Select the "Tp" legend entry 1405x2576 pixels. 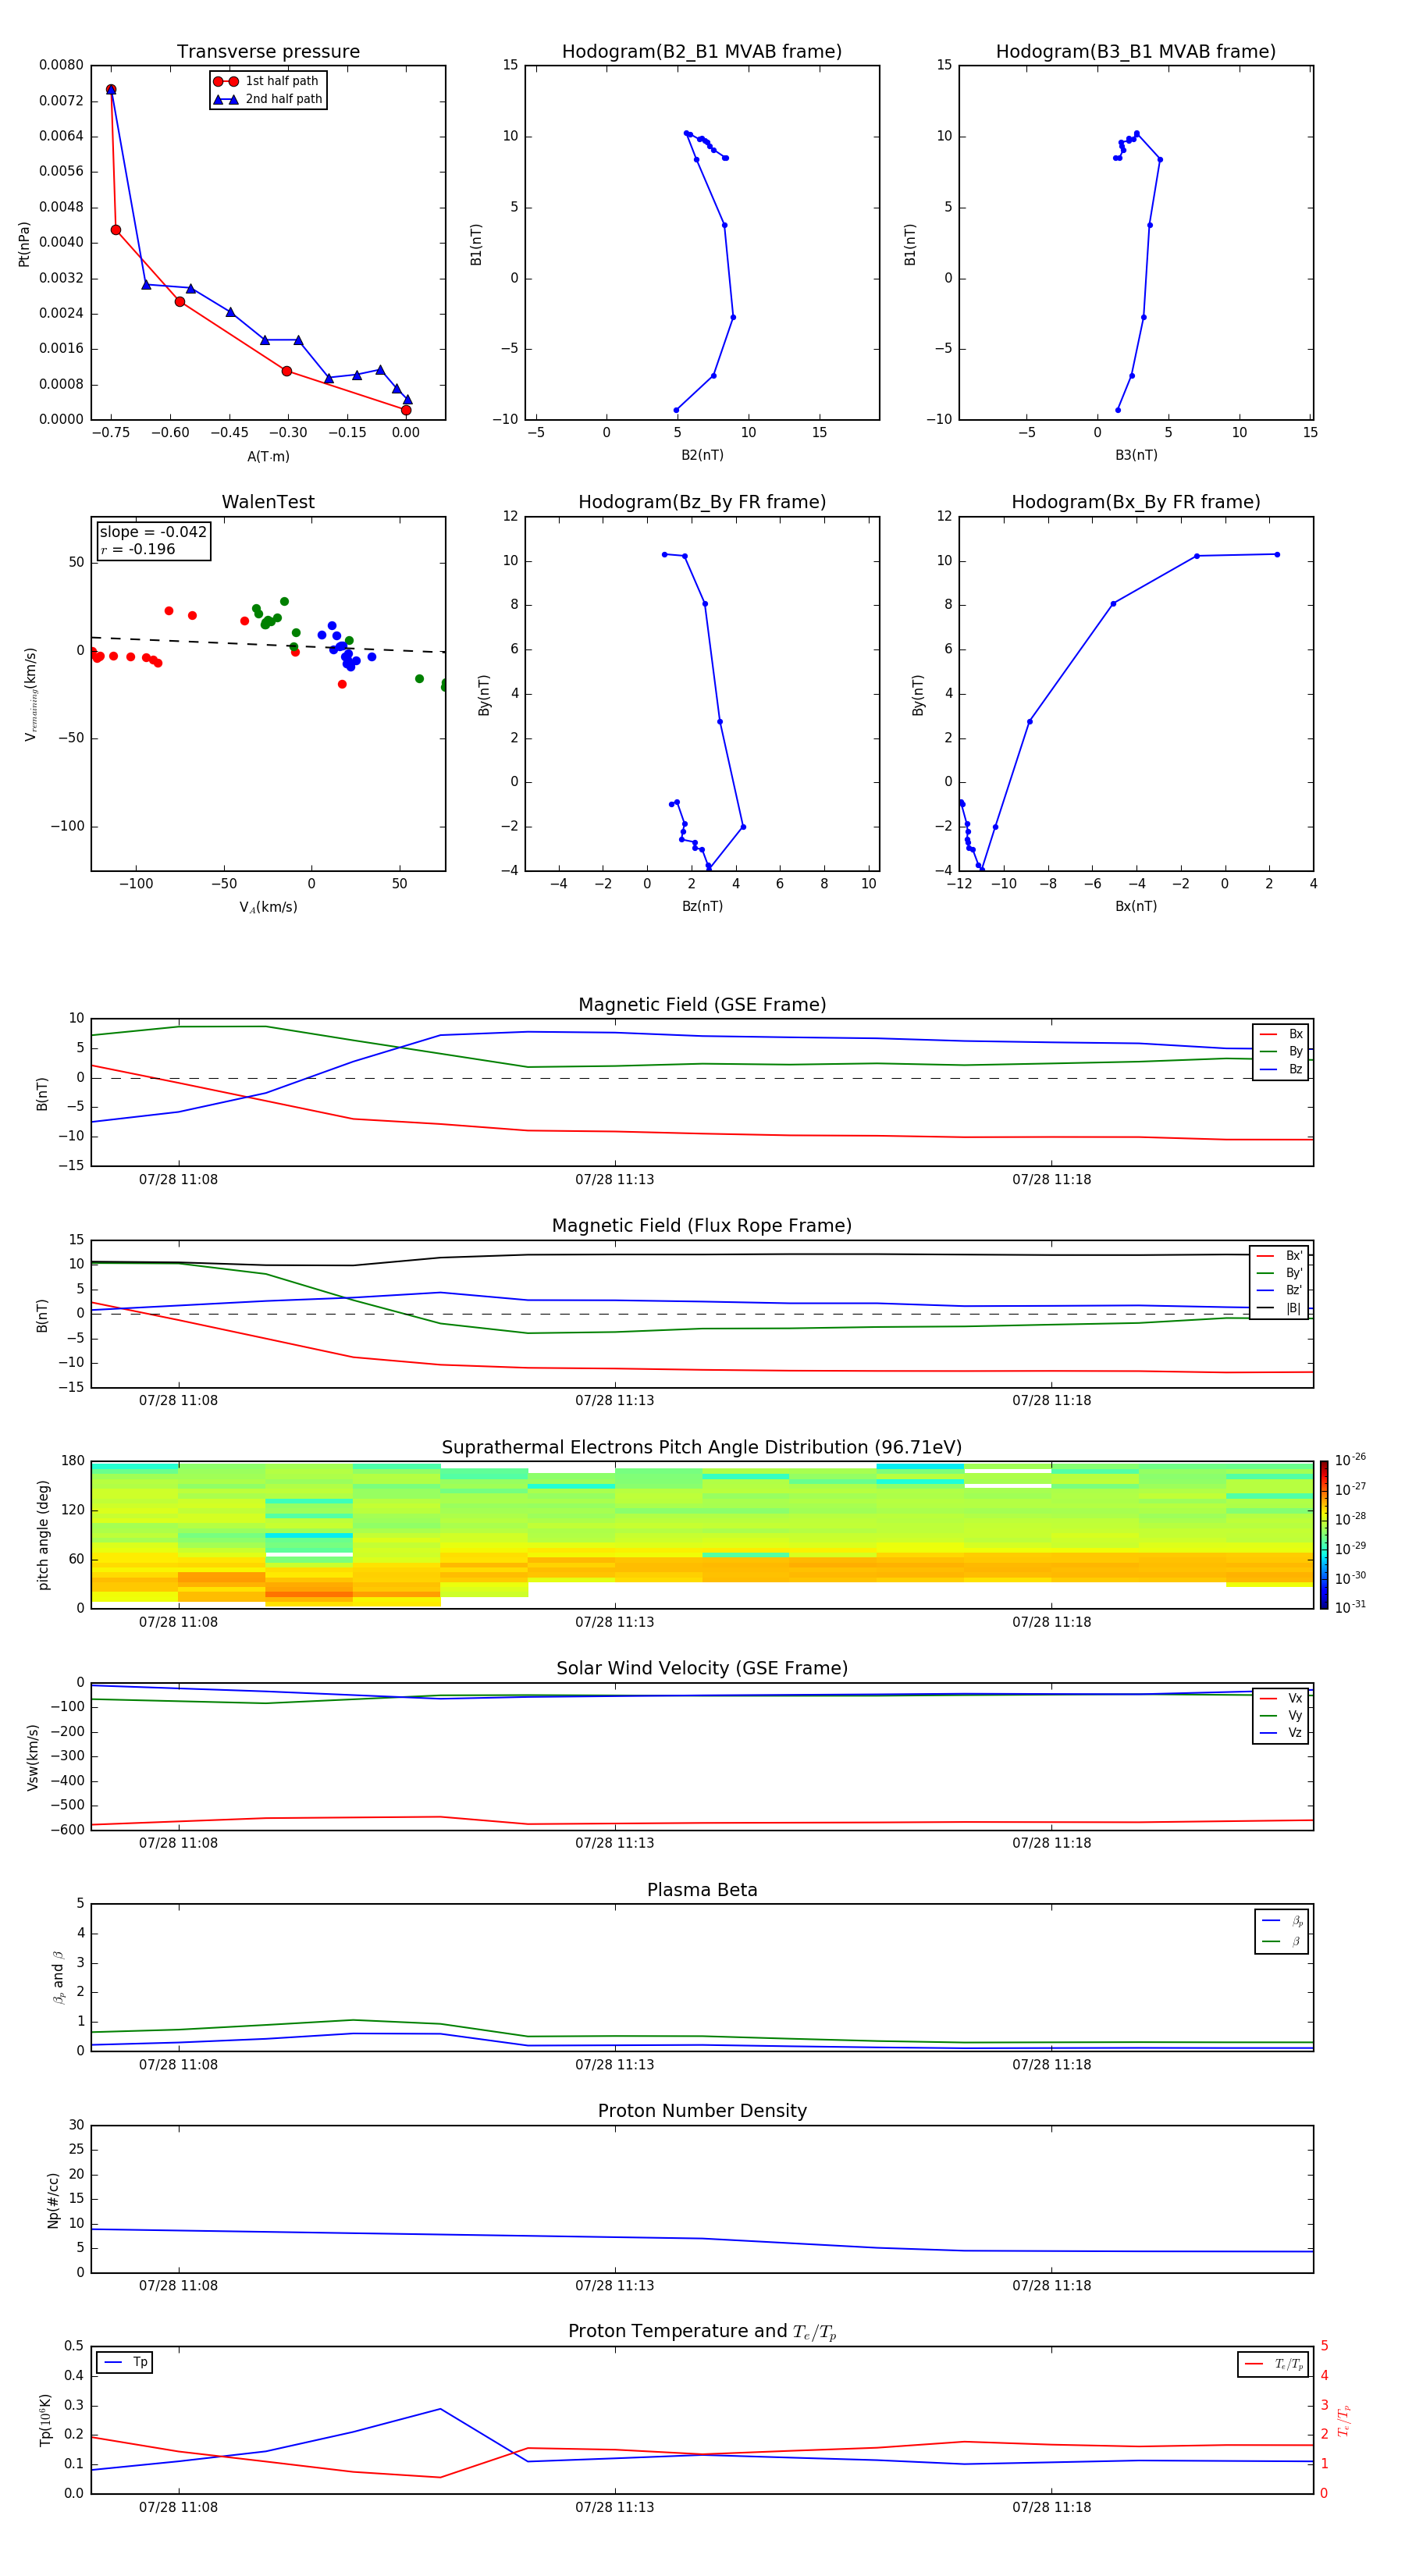click(x=125, y=2362)
